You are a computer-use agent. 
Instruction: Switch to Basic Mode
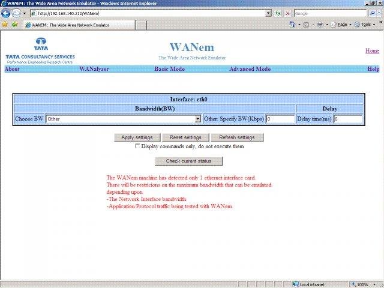click(169, 69)
